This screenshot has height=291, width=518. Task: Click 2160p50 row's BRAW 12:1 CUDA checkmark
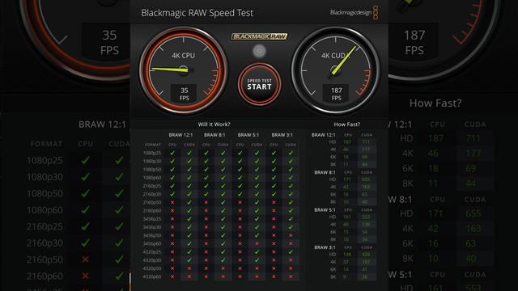pos(189,202)
